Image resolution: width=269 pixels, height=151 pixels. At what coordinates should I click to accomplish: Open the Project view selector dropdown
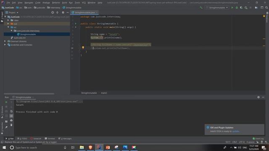[12, 13]
